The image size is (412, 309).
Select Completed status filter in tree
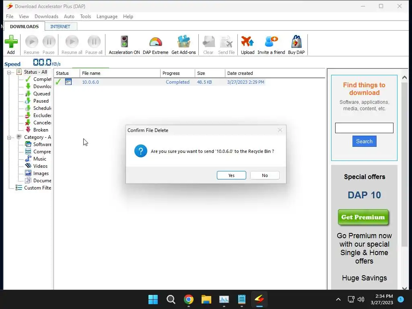click(38, 79)
